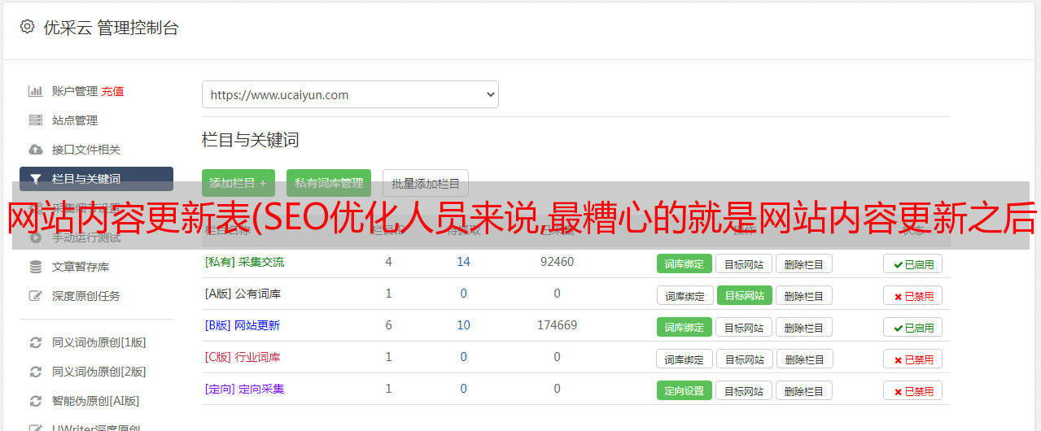Toggle 已禁用 status for 行业词库 row
Viewport: 1041px width, 431px height.
pos(913,359)
